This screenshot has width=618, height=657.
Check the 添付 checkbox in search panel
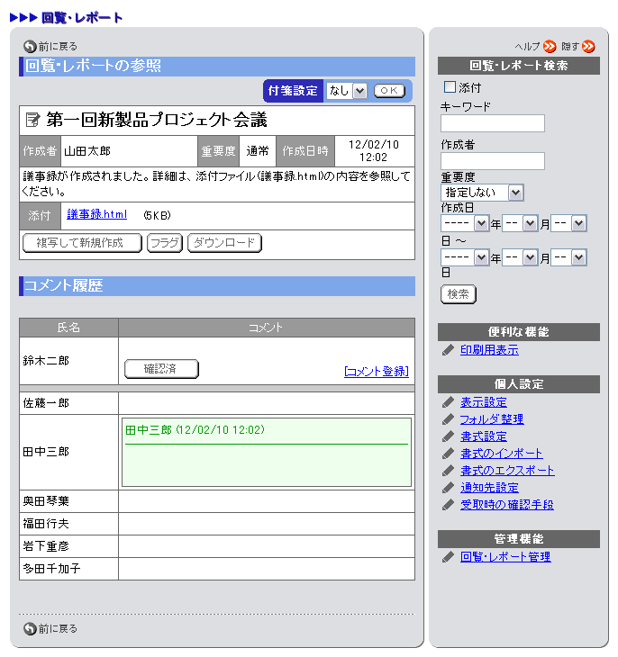pos(450,87)
